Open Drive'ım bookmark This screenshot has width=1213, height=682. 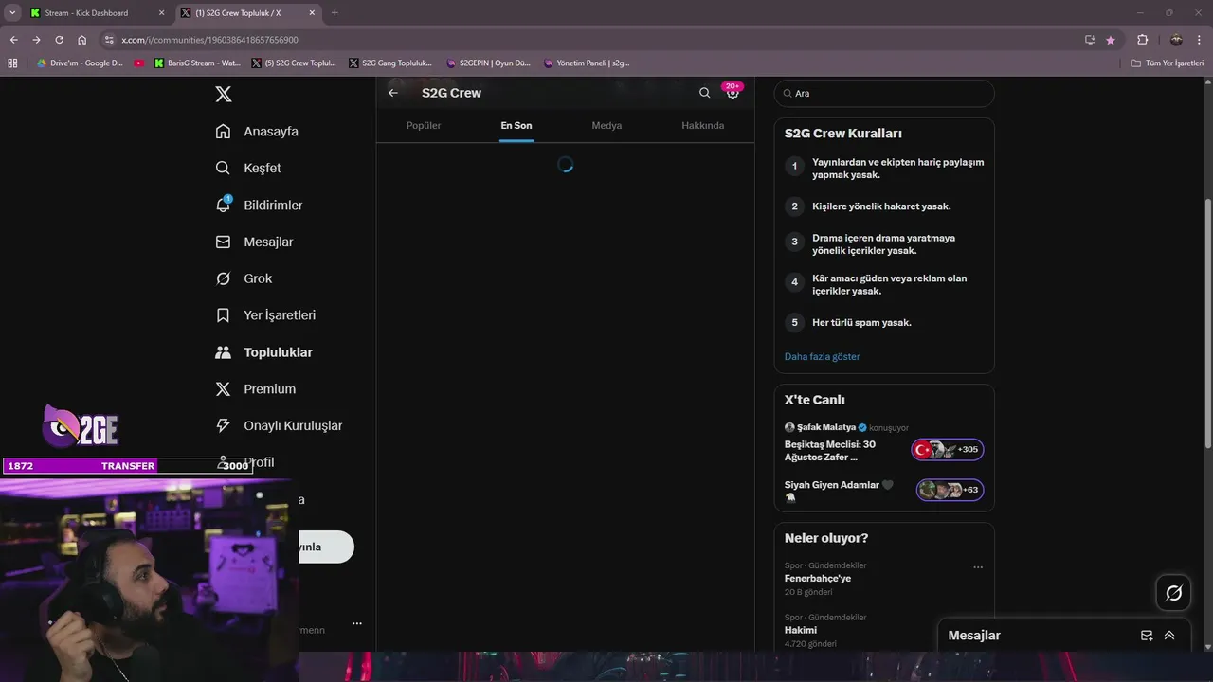tap(80, 63)
